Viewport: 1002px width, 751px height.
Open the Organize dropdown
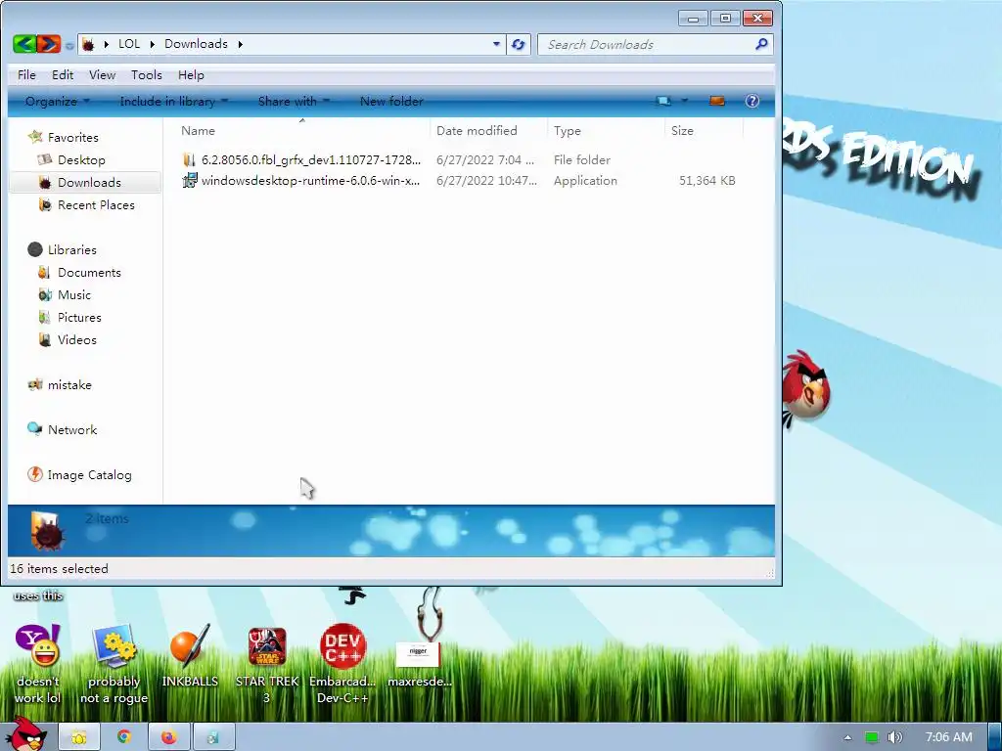pos(57,101)
